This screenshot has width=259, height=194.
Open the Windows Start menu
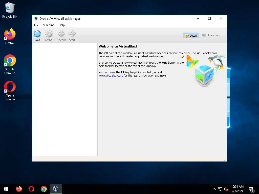6,189
